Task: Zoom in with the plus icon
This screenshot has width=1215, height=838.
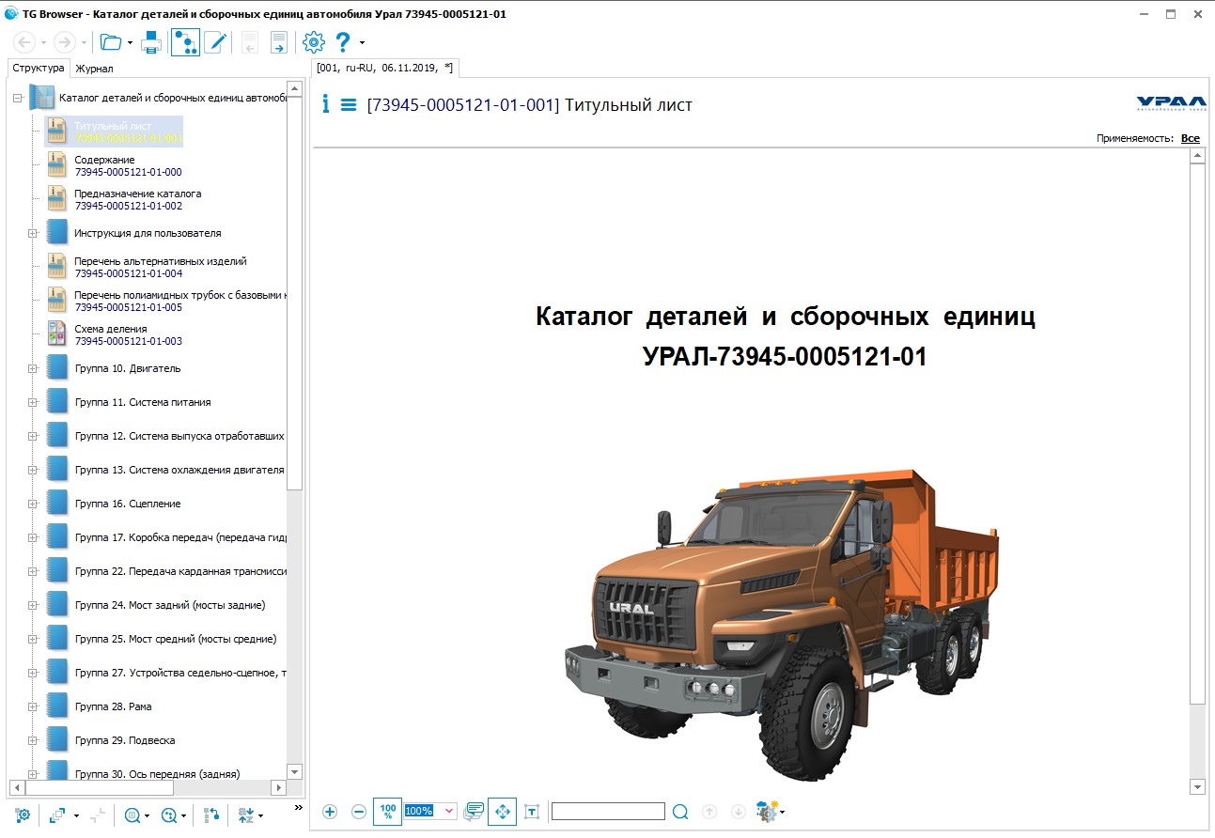Action: (330, 812)
